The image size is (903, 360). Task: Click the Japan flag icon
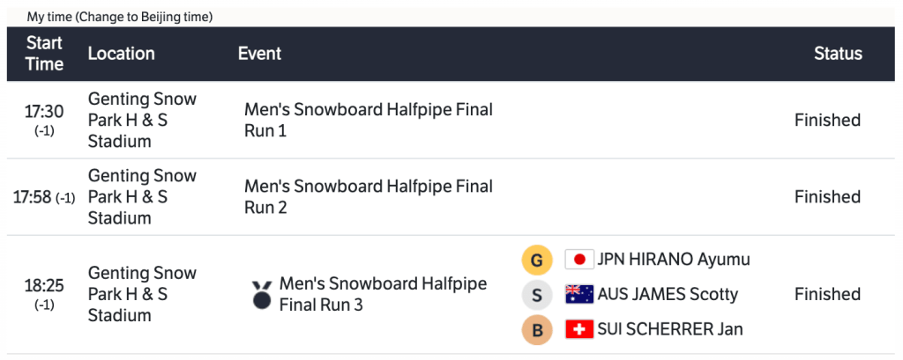(578, 260)
